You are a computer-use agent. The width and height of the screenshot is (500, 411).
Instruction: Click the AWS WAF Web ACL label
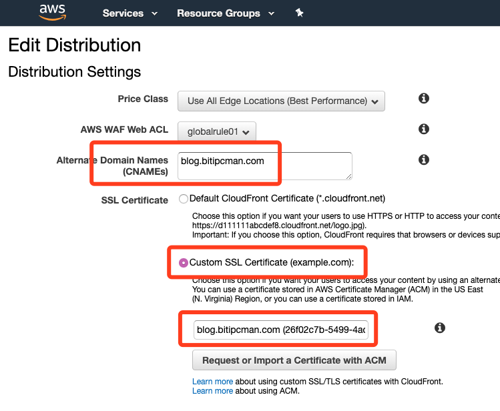click(x=124, y=129)
